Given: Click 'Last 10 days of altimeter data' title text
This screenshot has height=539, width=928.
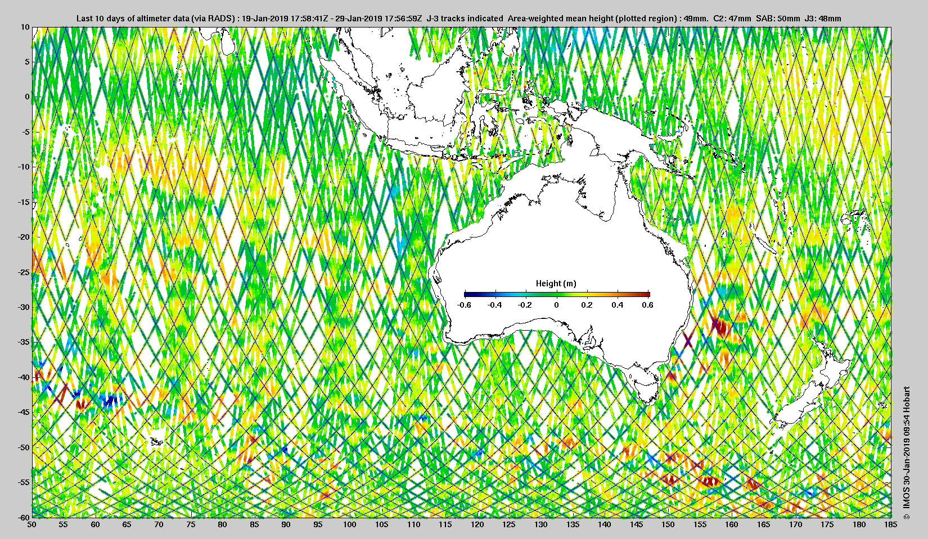Looking at the screenshot, I should pos(133,19).
